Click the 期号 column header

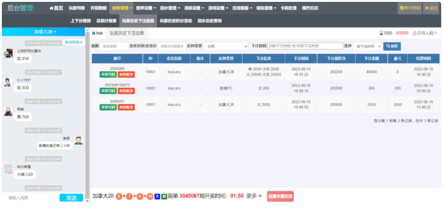tap(117, 59)
